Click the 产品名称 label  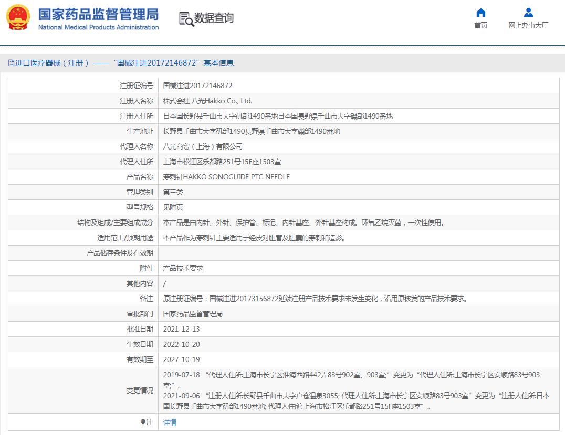(x=140, y=177)
